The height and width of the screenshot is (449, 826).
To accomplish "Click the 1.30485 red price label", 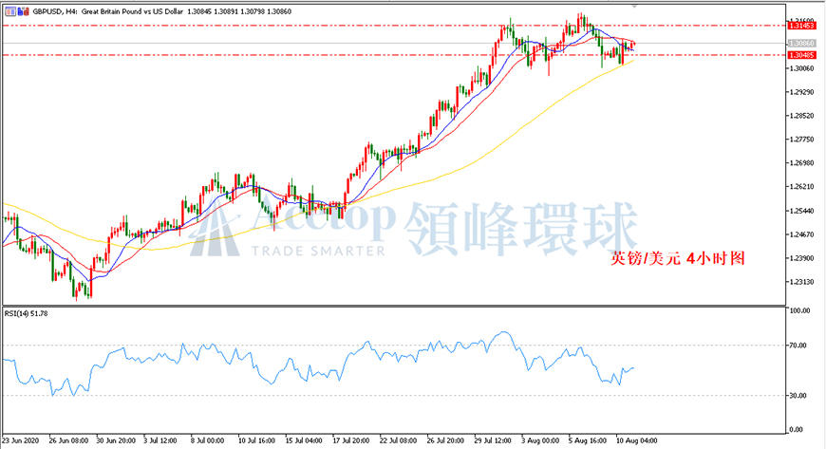I will click(801, 55).
